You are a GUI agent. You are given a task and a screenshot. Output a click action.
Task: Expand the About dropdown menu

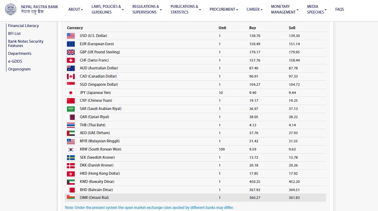[75, 9]
